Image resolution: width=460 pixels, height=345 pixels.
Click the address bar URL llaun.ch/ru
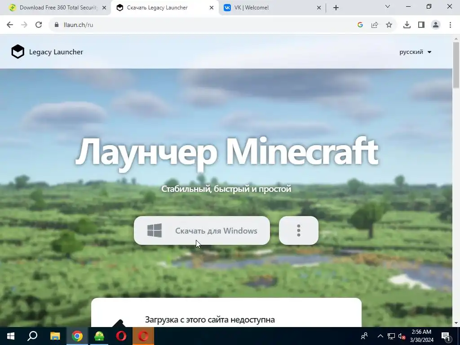78,25
